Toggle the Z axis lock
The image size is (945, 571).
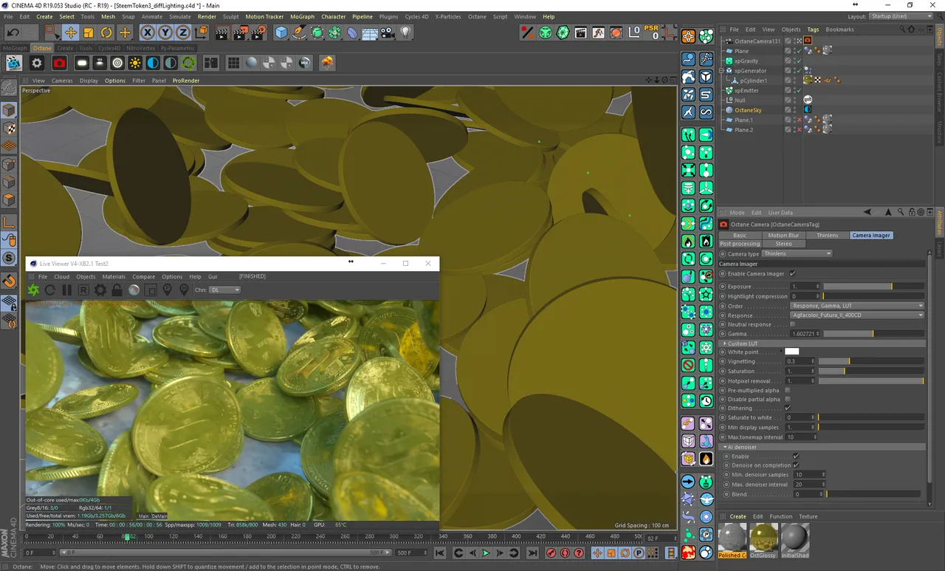click(x=182, y=33)
